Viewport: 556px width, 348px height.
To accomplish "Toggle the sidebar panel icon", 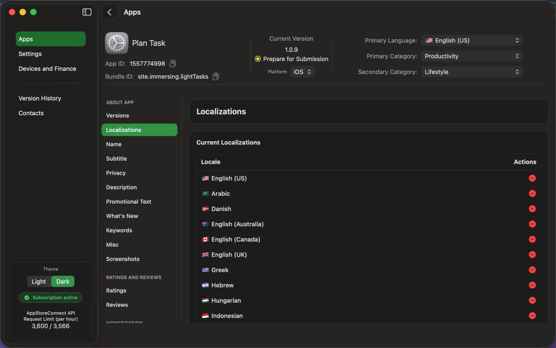I will pyautogui.click(x=87, y=12).
